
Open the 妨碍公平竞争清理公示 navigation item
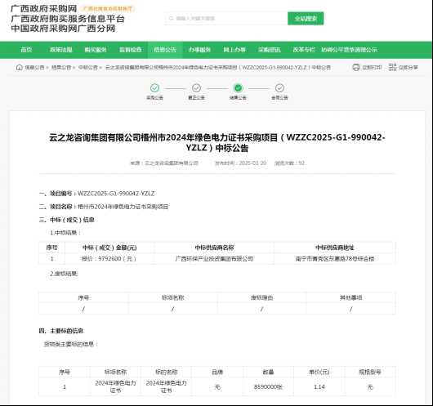[349, 50]
